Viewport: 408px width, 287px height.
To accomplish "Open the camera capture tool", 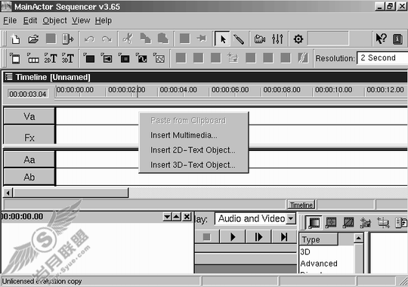I will click(259, 39).
